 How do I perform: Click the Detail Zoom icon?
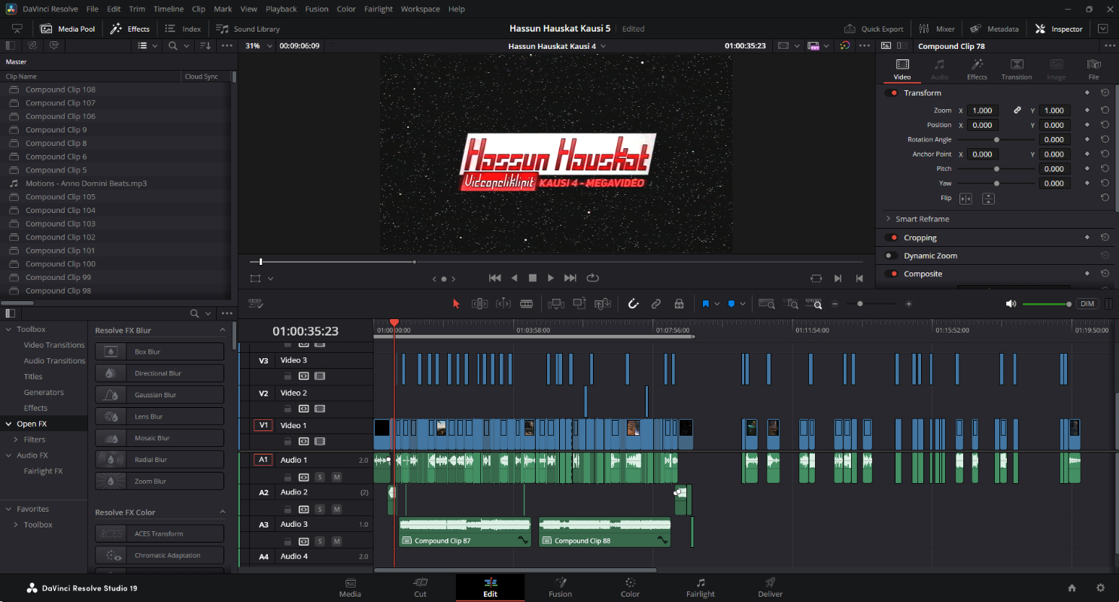click(x=791, y=304)
